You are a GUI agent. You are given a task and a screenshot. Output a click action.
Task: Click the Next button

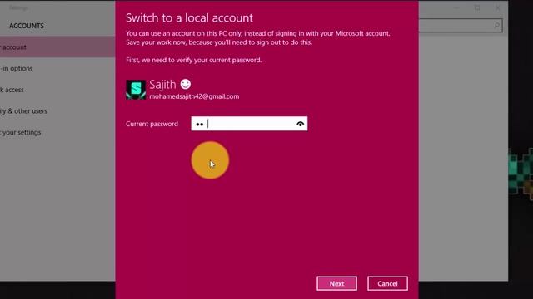336,283
